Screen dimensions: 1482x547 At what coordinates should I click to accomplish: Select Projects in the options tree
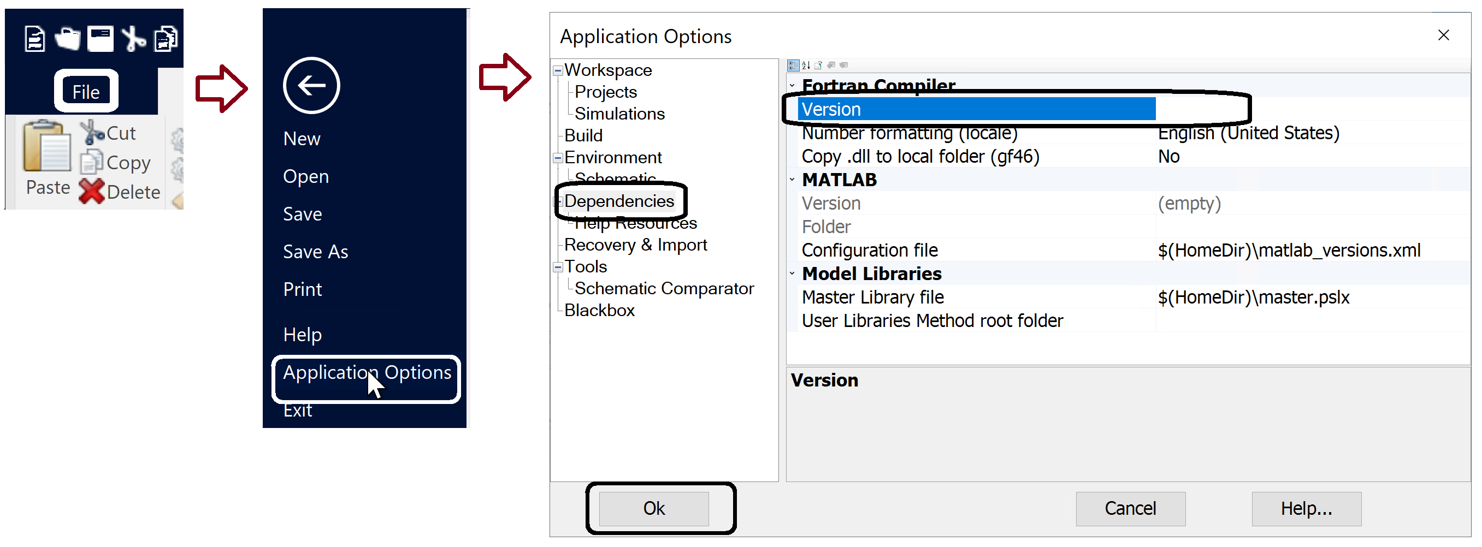pos(606,92)
